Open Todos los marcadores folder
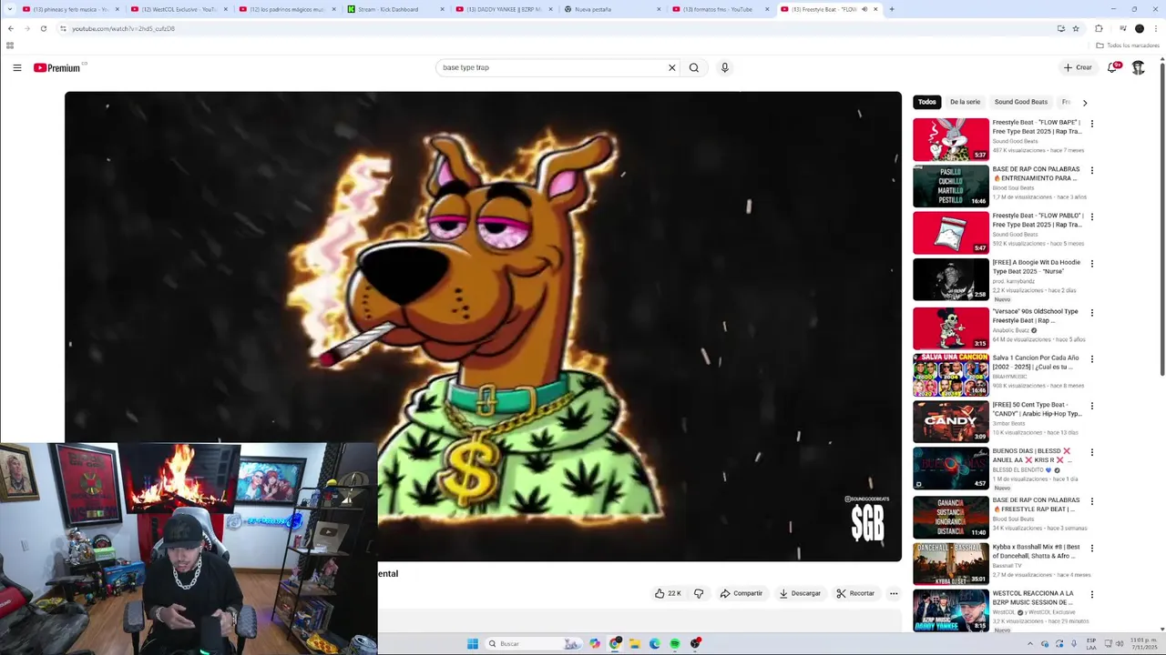Image resolution: width=1166 pixels, height=655 pixels. tap(1128, 45)
